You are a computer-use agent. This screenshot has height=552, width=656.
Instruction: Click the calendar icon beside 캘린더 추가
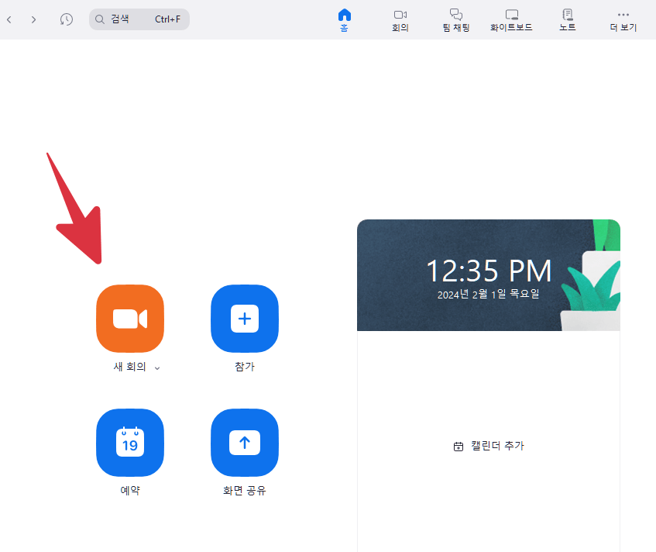click(x=456, y=446)
